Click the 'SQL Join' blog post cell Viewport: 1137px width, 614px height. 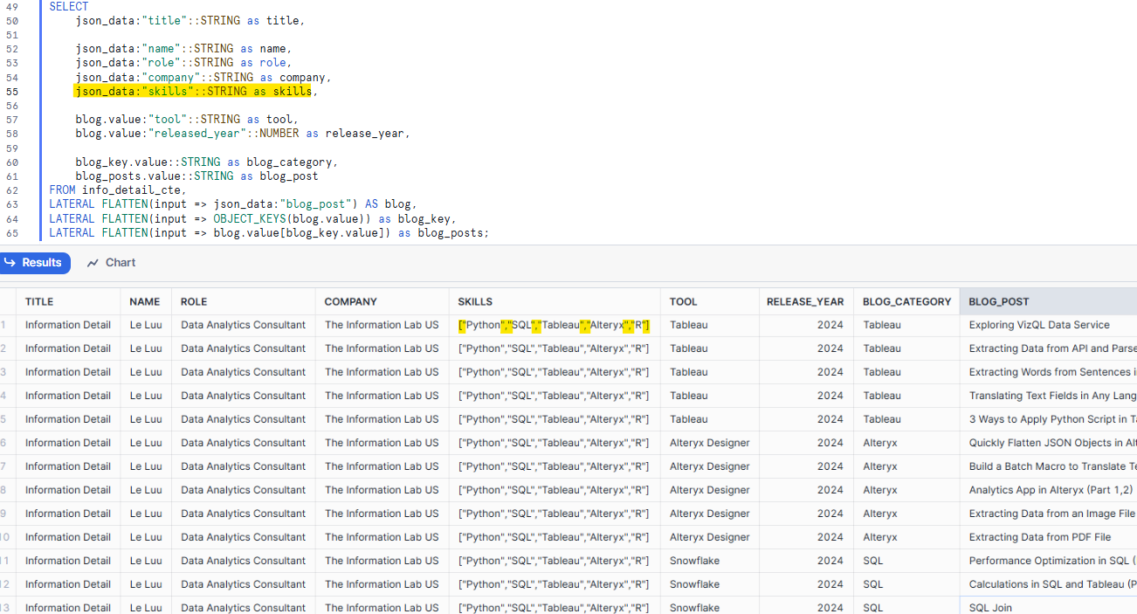tap(990, 608)
